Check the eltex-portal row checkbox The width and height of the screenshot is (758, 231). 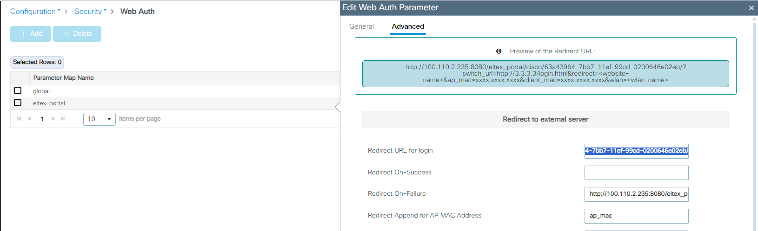point(18,103)
